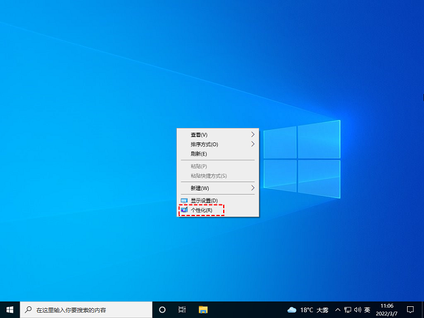
Task: Click the volume speaker icon
Action: (357, 309)
